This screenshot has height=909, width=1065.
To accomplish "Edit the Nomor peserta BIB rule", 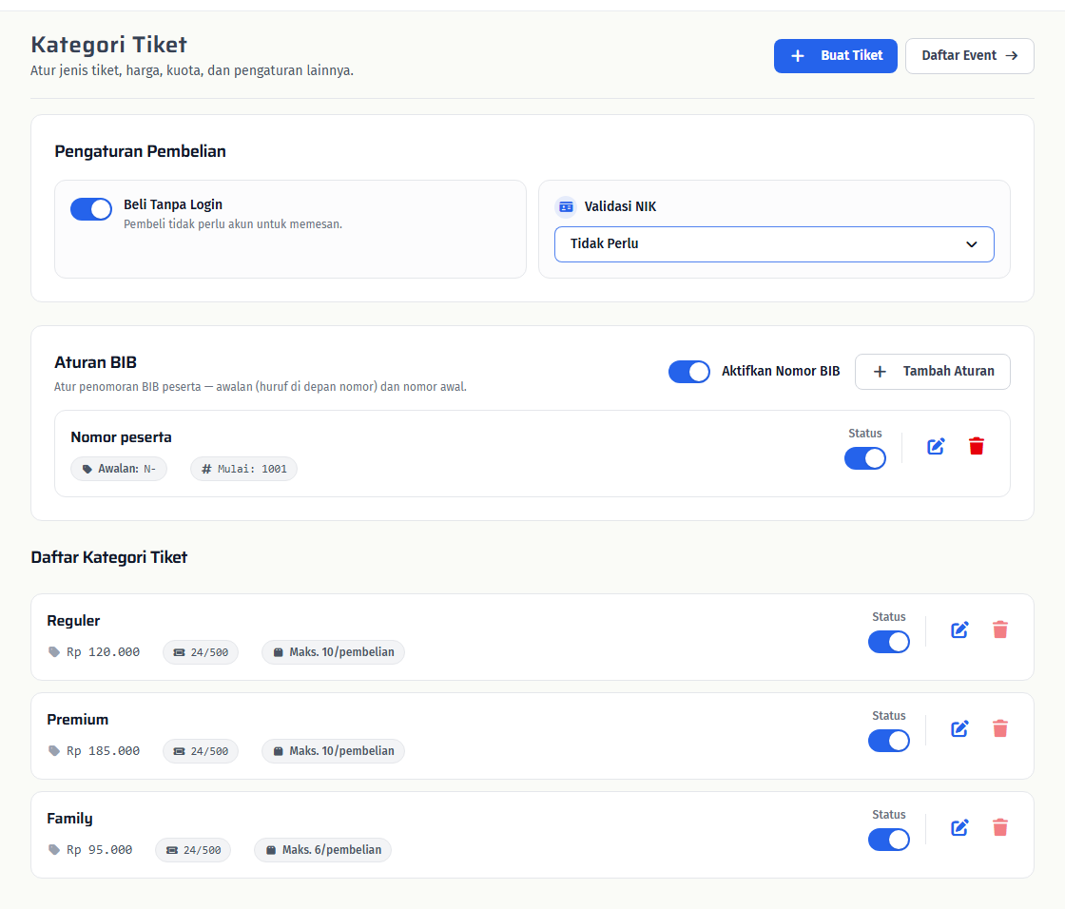I will pos(936,446).
